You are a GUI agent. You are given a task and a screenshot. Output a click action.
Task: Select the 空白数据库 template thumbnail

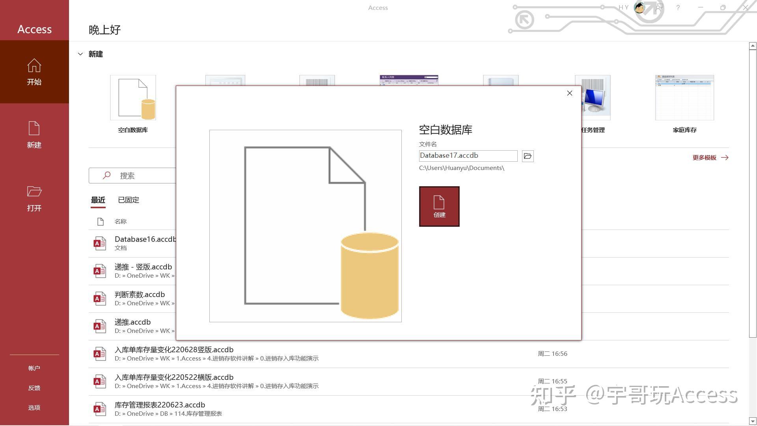pyautogui.click(x=133, y=97)
